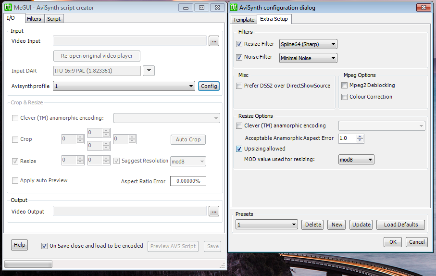Disable Upsizing allowed checkbox
436x276 pixels.
point(239,149)
